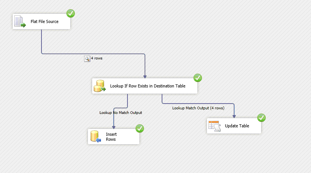Click arrowhead entering the Lookup component
The width and height of the screenshot is (311, 173).
[145, 76]
